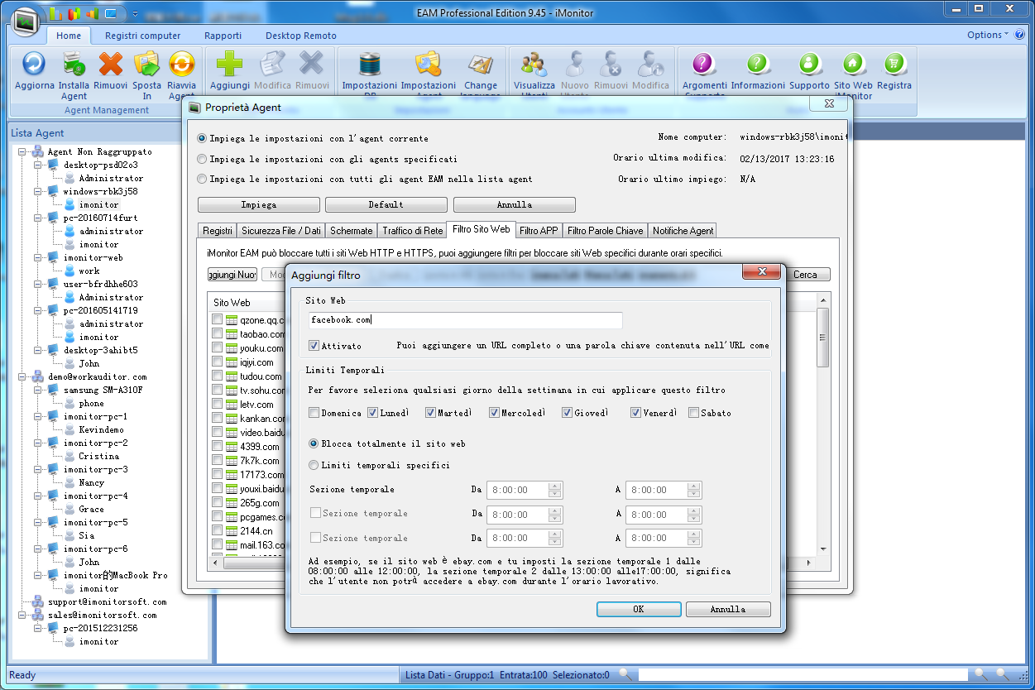Click the green Aggiungi plus icon
This screenshot has width=1035, height=690.
click(x=229, y=65)
